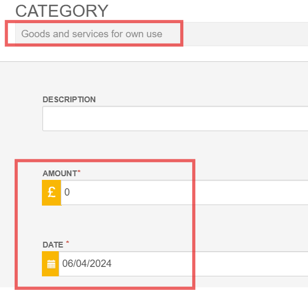Click the DESCRIPTION label

(69, 100)
